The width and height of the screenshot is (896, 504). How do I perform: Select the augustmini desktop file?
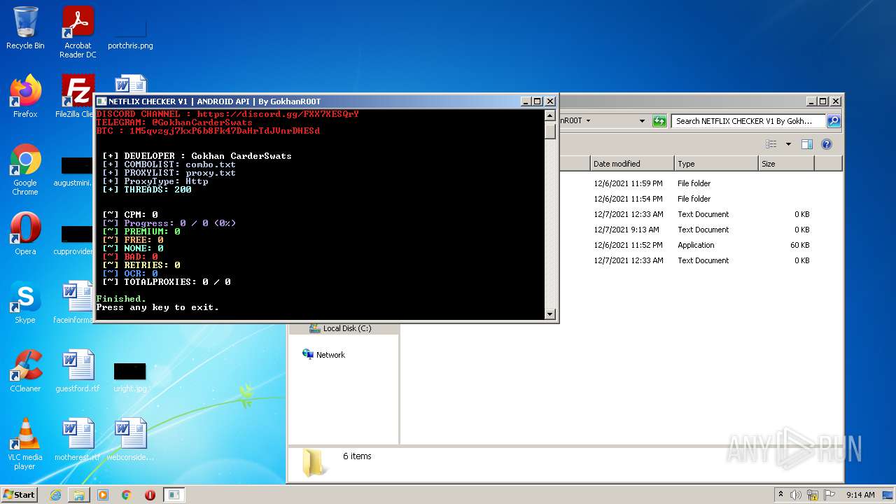click(73, 170)
